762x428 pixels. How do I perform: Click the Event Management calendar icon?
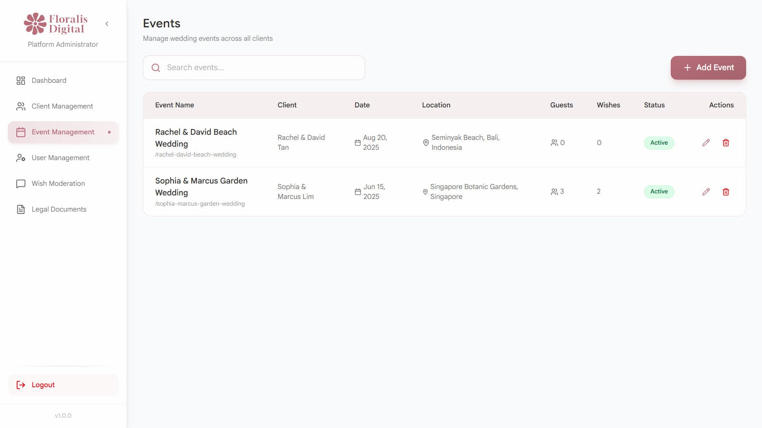21,132
